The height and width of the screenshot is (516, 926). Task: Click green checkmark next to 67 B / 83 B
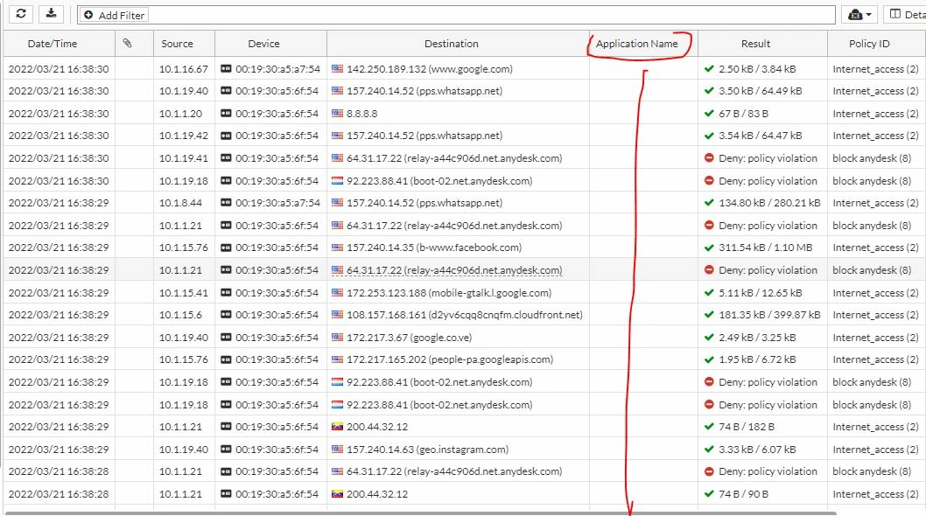tap(709, 114)
